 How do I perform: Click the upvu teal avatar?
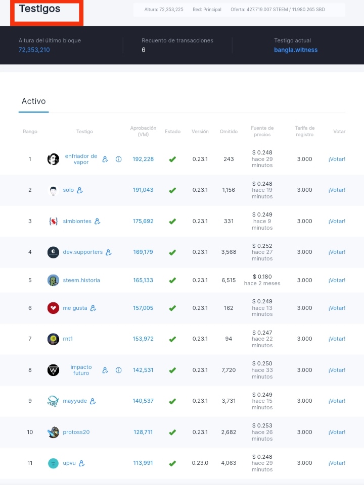pos(53,463)
